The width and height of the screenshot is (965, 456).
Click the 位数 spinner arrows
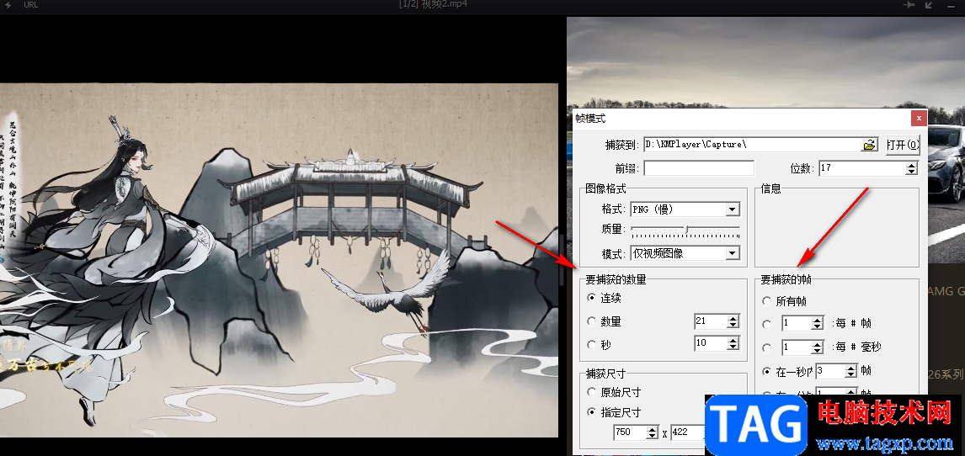pos(911,168)
